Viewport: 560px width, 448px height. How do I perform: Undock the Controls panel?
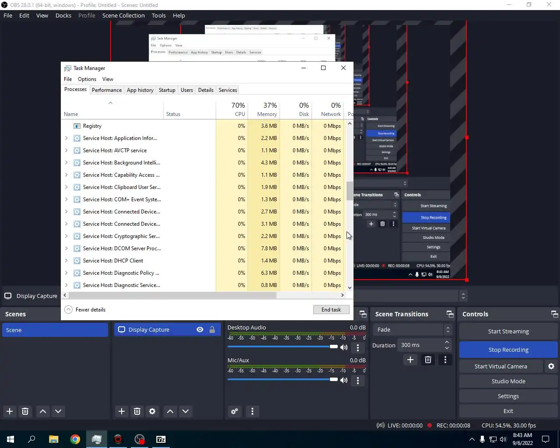554,314
